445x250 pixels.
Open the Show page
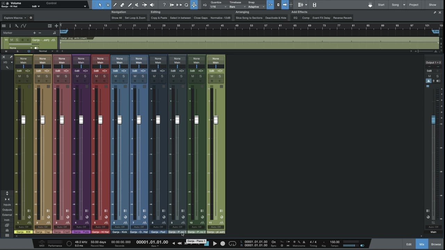pos(432,5)
